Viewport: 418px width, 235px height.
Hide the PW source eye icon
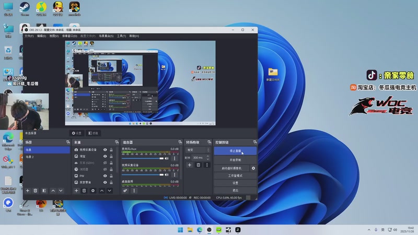coord(105,176)
